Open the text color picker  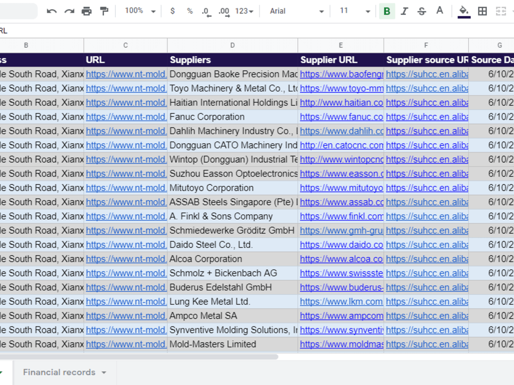pyautogui.click(x=439, y=11)
